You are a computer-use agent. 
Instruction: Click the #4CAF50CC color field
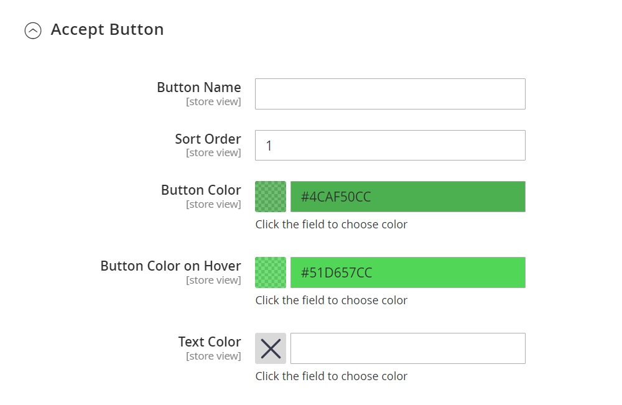point(407,197)
